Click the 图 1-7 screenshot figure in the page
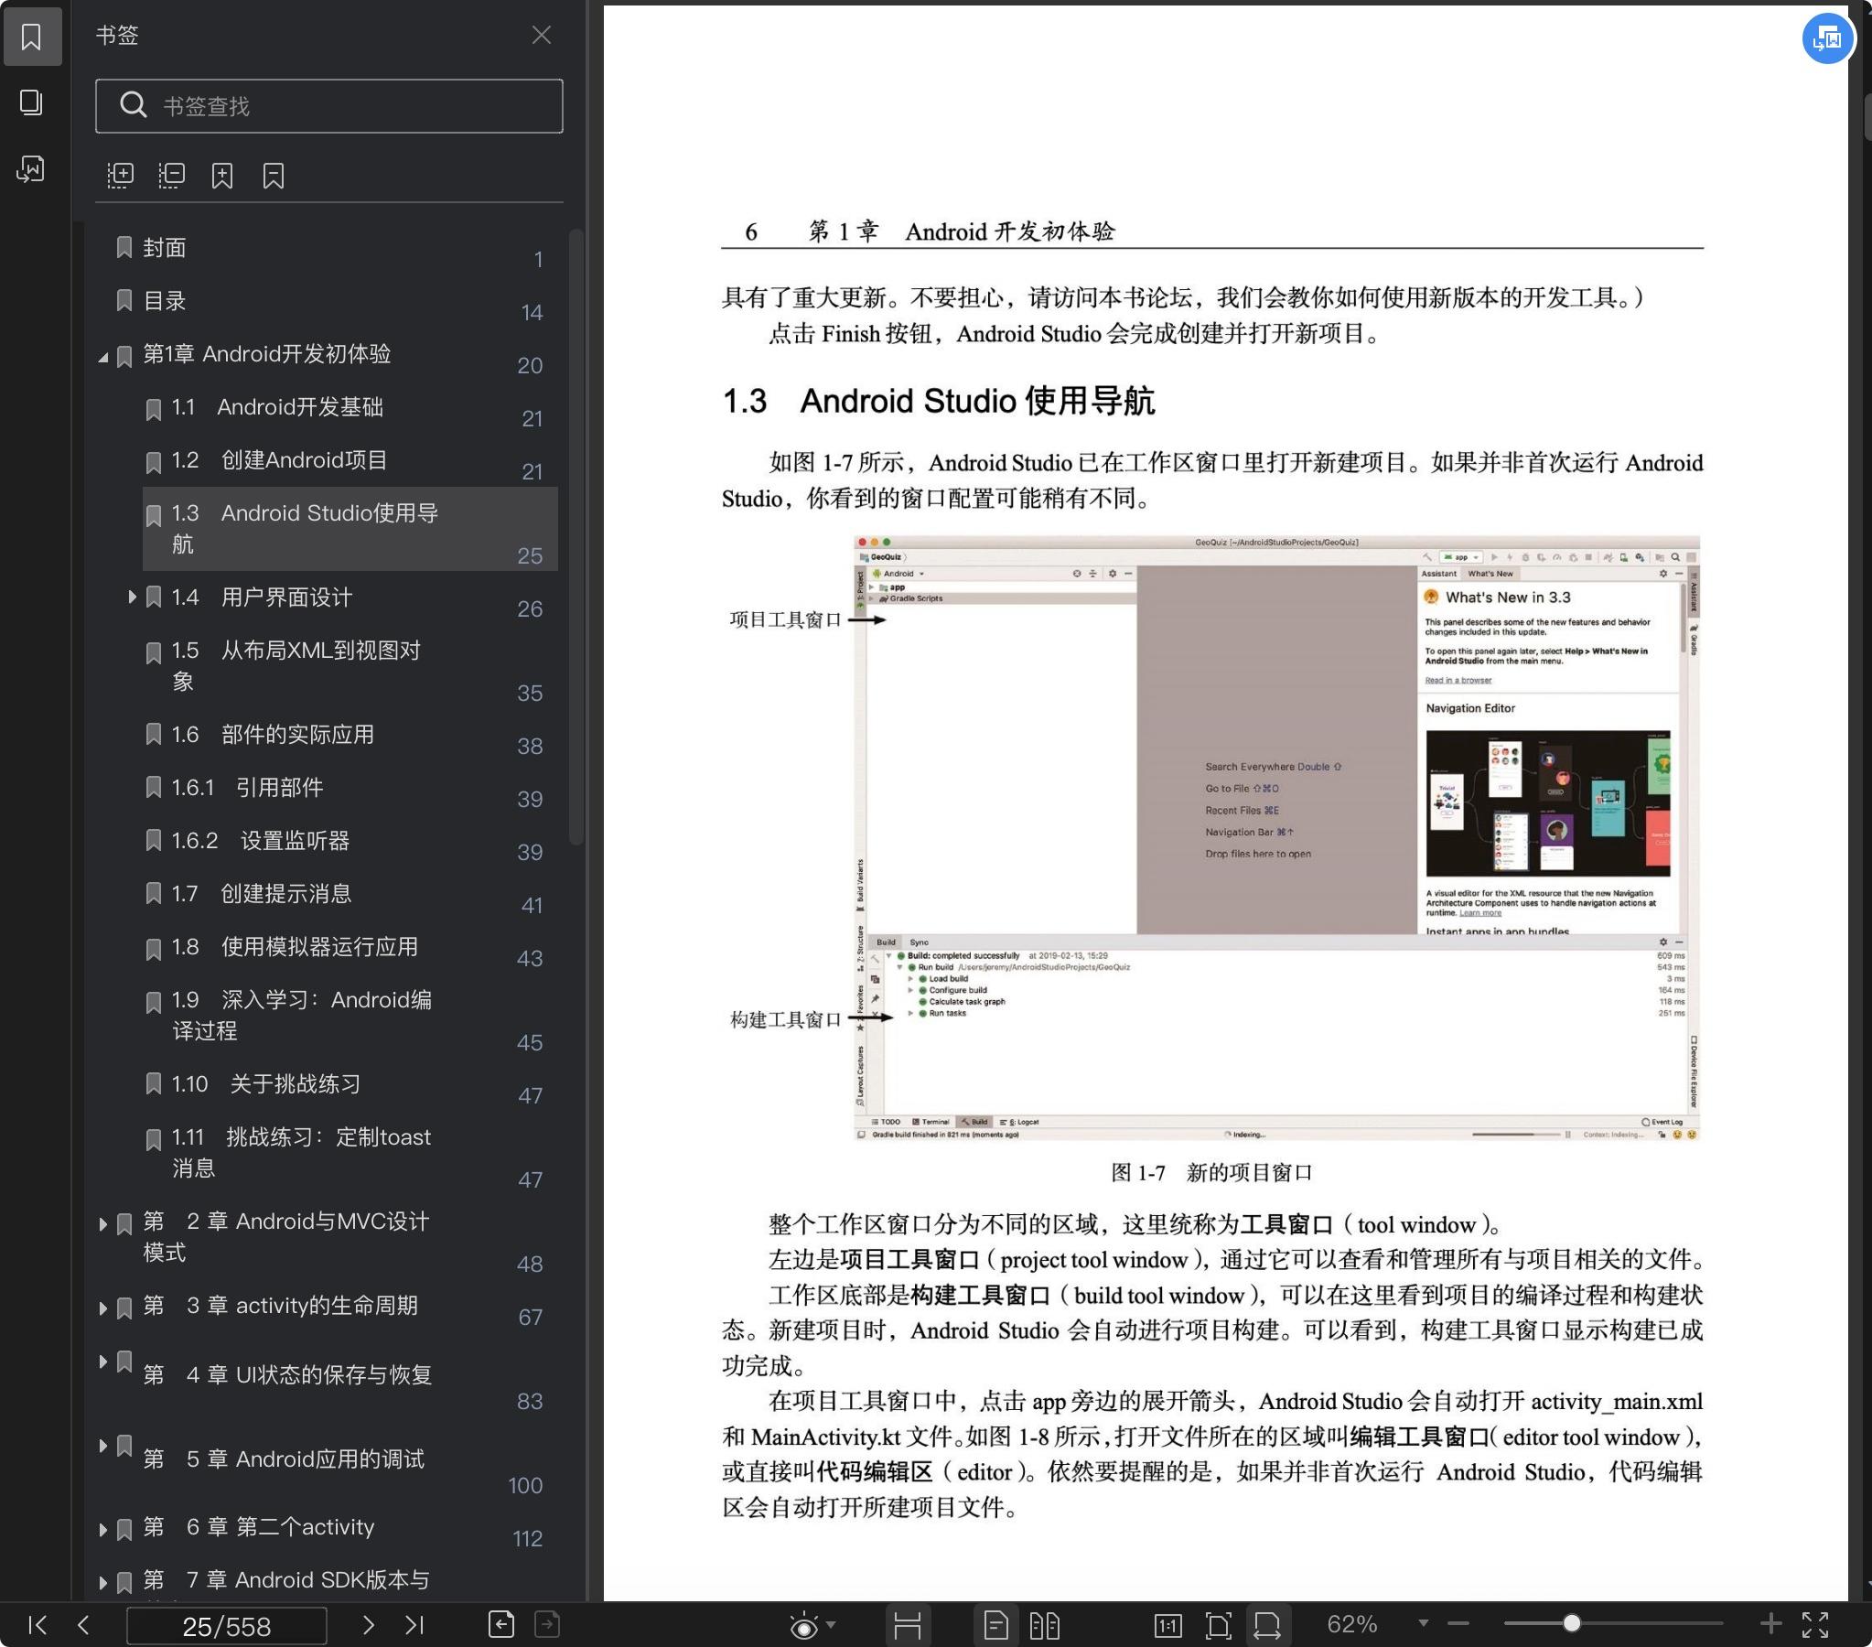The width and height of the screenshot is (1872, 1647). point(1276,836)
